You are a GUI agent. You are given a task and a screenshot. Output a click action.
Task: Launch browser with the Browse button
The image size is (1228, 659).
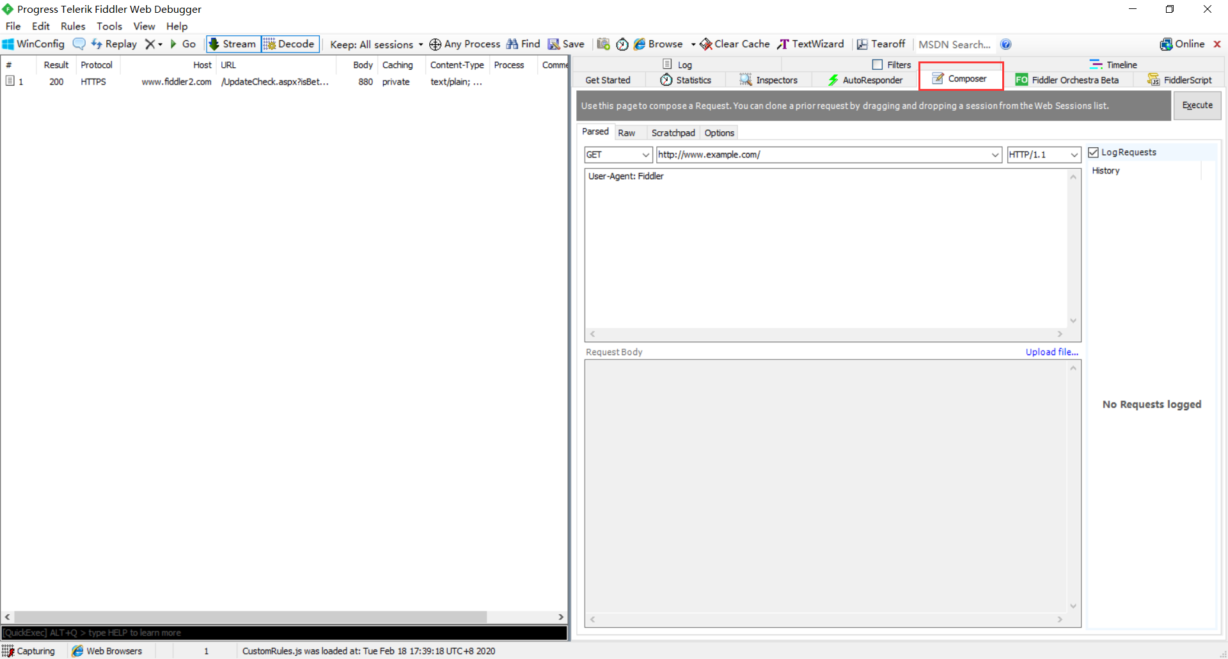[x=659, y=44]
